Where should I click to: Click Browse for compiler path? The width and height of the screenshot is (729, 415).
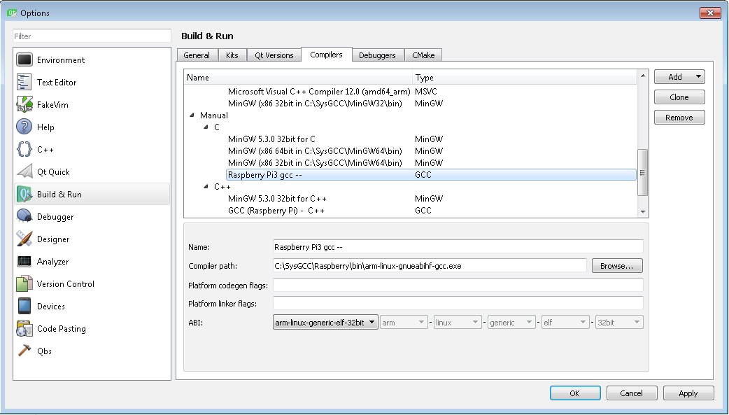617,266
